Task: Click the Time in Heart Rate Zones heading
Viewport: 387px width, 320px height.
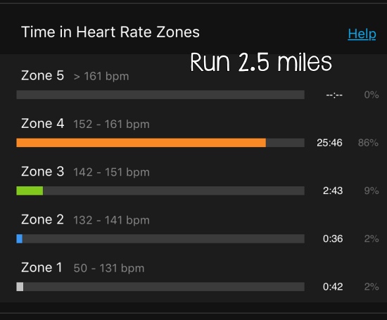Action: pyautogui.click(x=110, y=32)
